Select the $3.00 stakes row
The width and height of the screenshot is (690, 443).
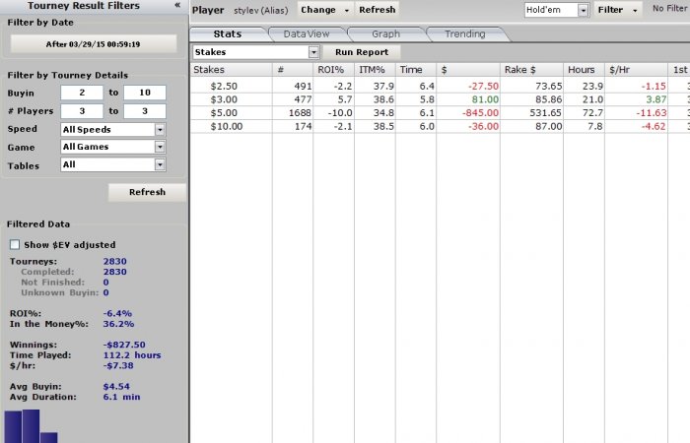click(x=440, y=99)
